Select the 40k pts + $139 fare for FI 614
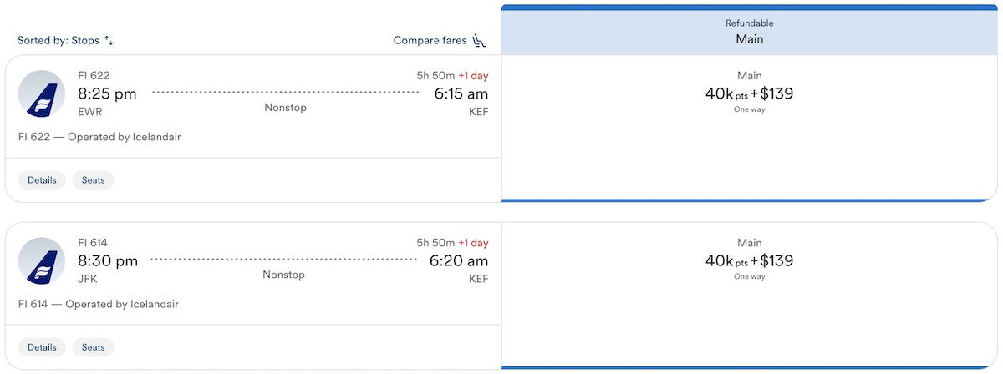 pos(749,260)
